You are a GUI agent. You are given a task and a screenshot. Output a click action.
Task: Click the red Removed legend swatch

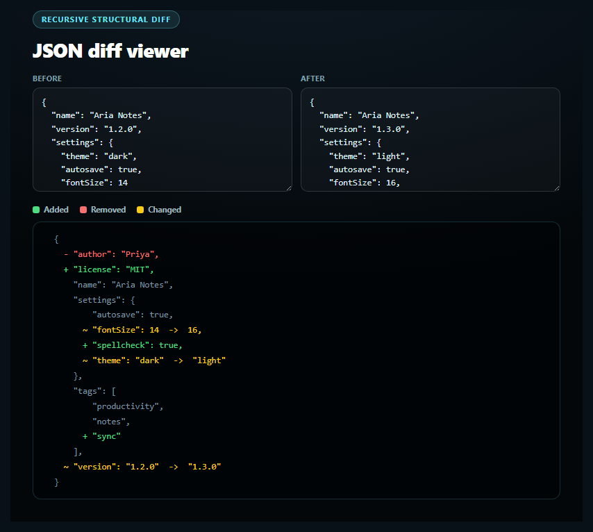[x=83, y=210]
